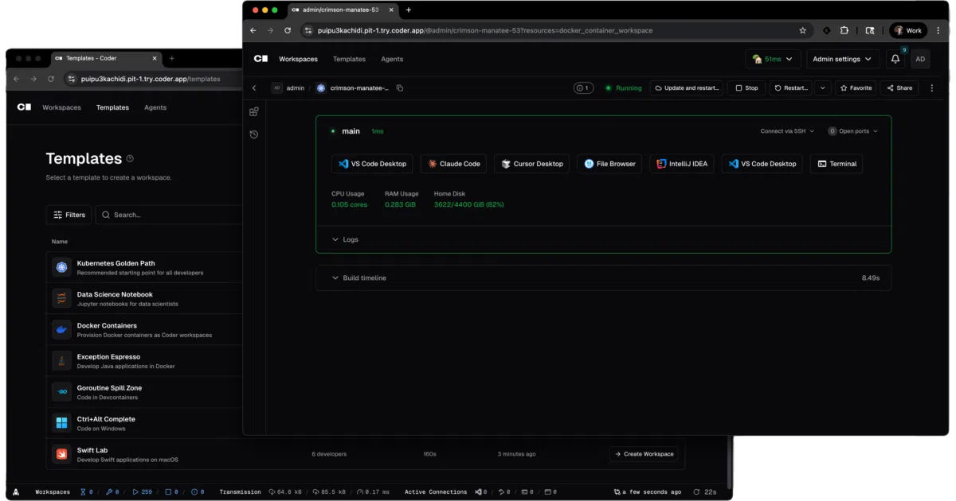Click Goroutine Spill Zone Go icon
The height and width of the screenshot is (501, 956).
click(x=61, y=392)
